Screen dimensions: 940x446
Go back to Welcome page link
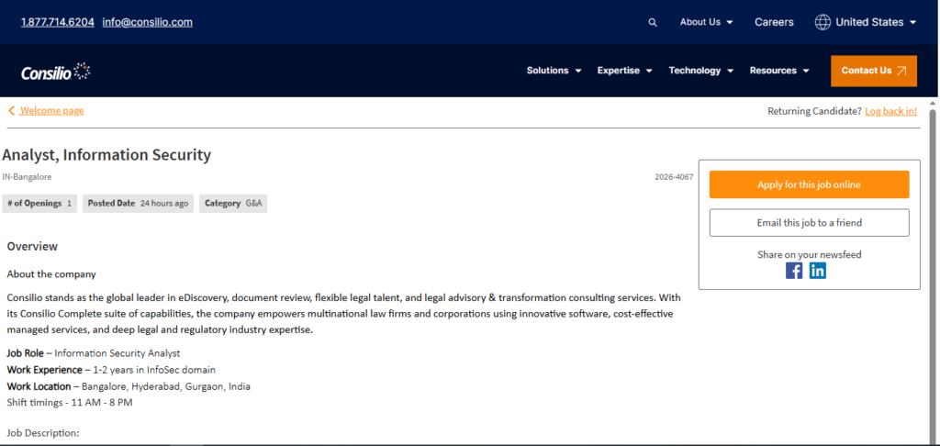(x=52, y=111)
